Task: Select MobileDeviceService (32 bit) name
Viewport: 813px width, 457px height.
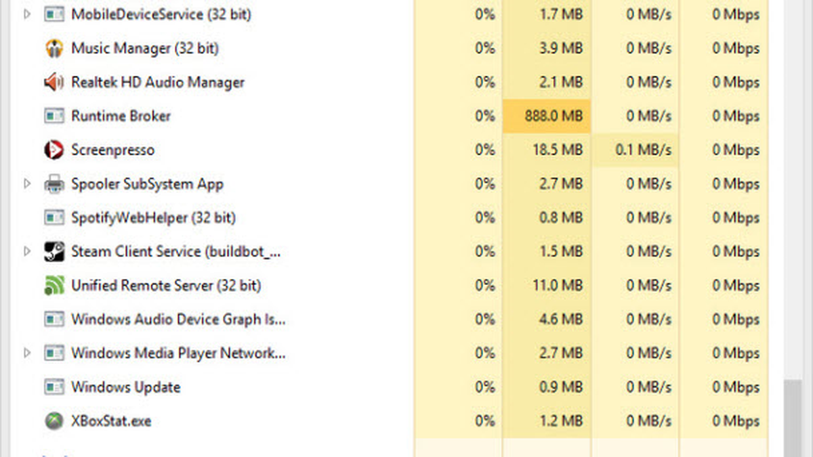Action: [161, 14]
